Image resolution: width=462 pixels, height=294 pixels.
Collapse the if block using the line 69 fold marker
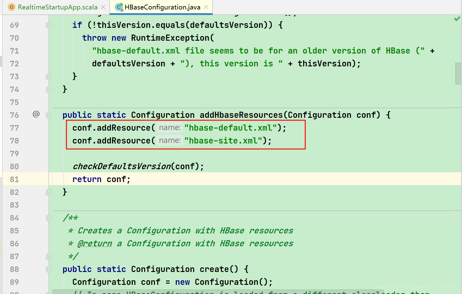coord(49,25)
